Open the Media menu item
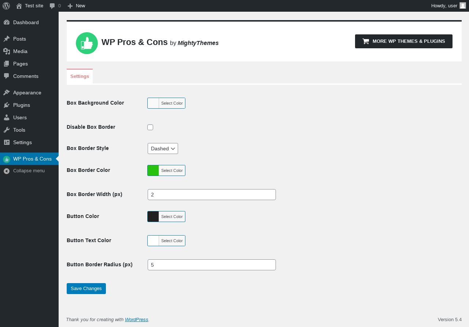 tap(29, 51)
